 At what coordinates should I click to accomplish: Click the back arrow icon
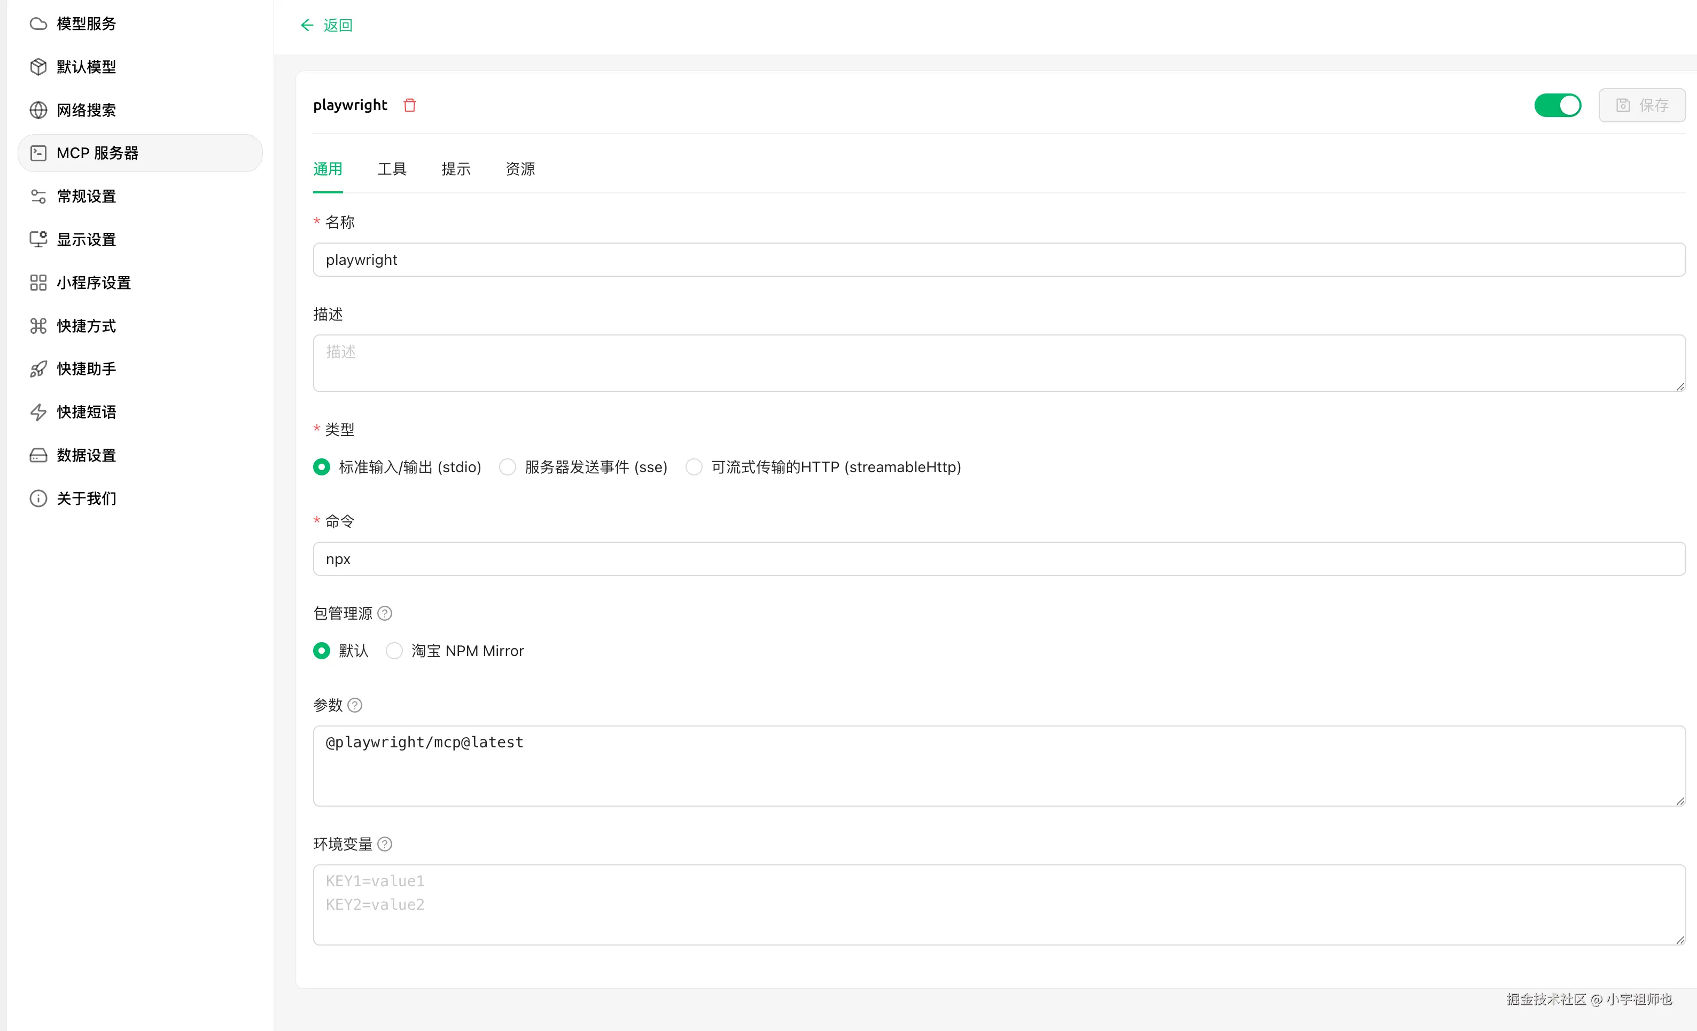coord(307,26)
